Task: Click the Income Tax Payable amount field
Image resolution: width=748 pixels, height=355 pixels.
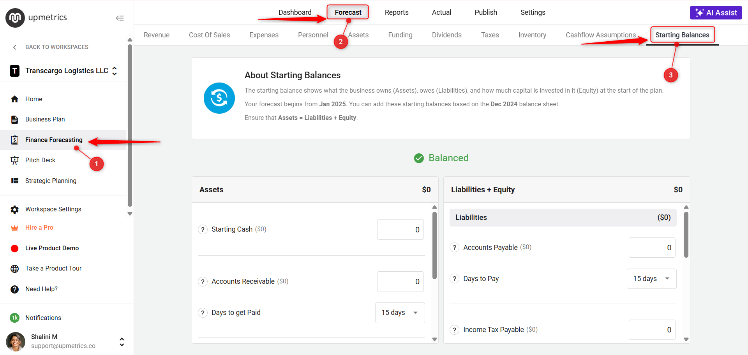Action: point(652,330)
